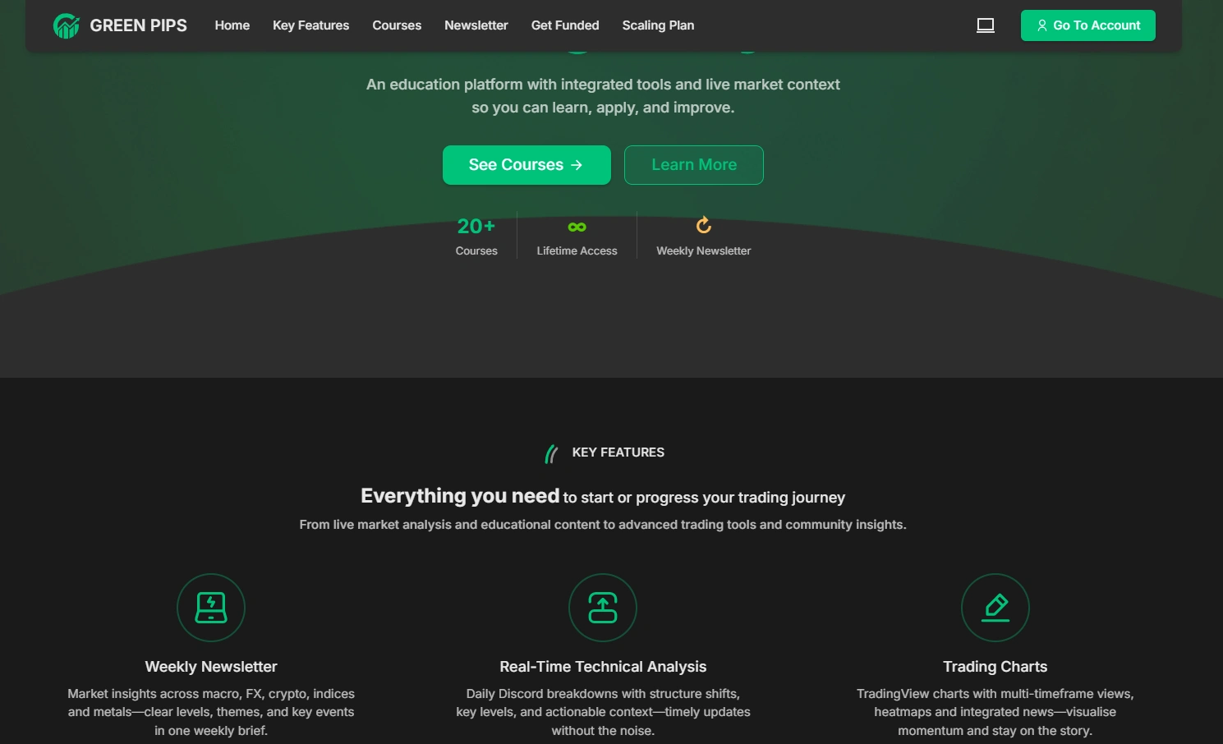Click the 'Market insights across macro' description
The width and height of the screenshot is (1223, 744).
click(211, 712)
